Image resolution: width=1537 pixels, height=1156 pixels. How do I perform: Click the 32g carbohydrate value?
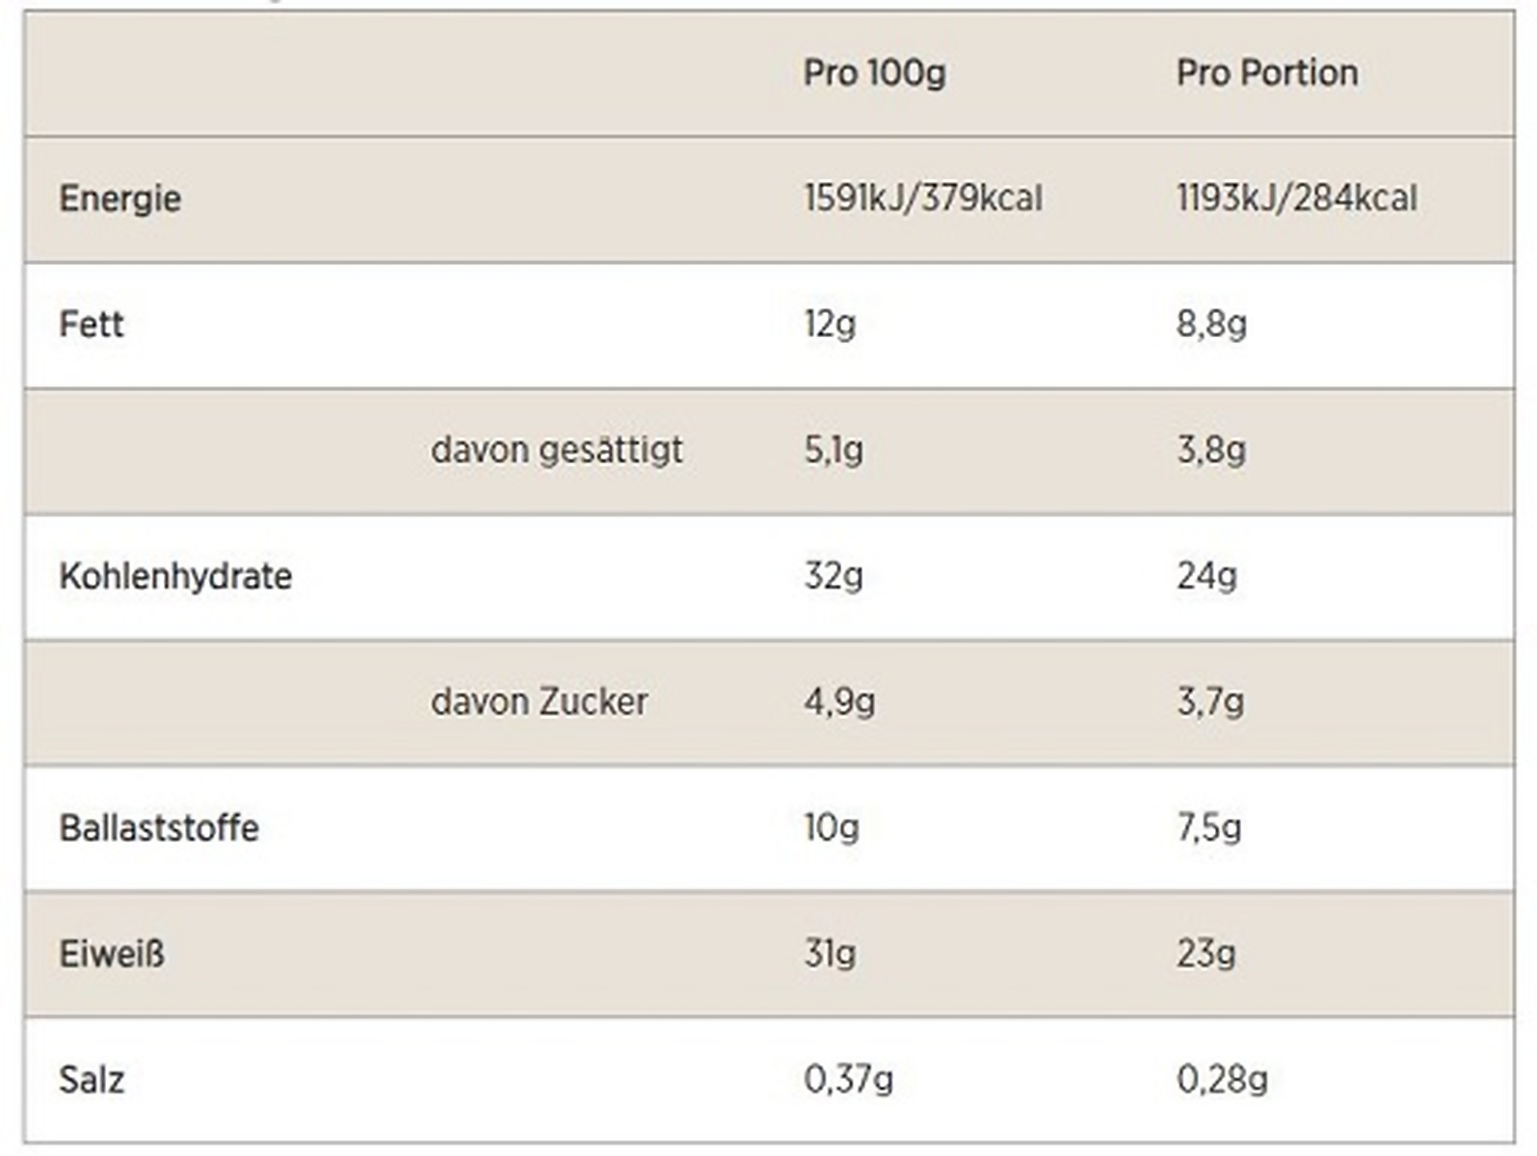click(x=834, y=576)
